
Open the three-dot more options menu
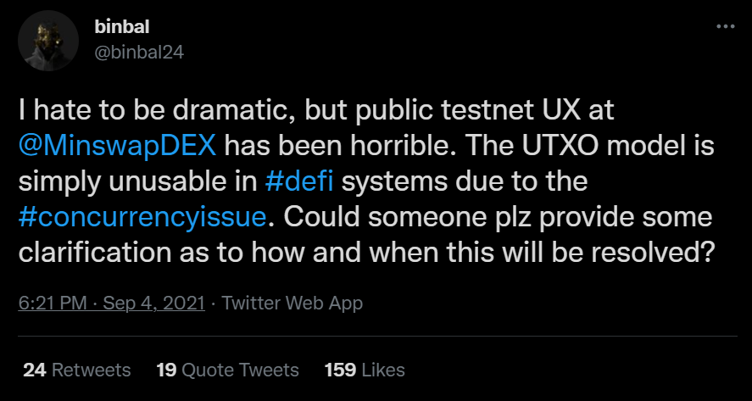[726, 26]
